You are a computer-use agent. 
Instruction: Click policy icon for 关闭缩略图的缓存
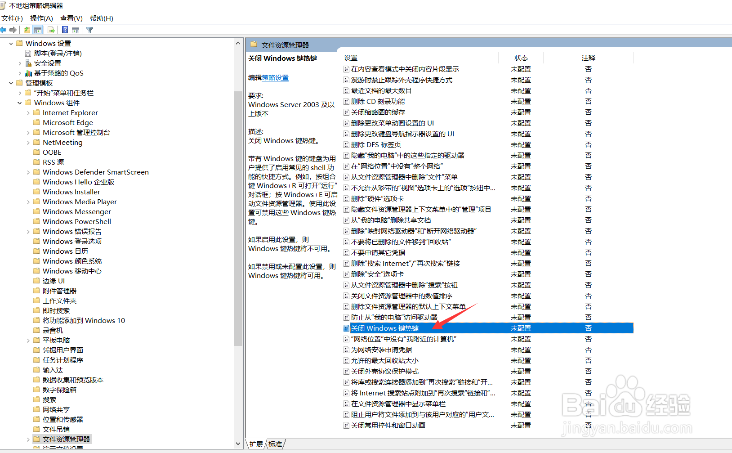tap(347, 112)
